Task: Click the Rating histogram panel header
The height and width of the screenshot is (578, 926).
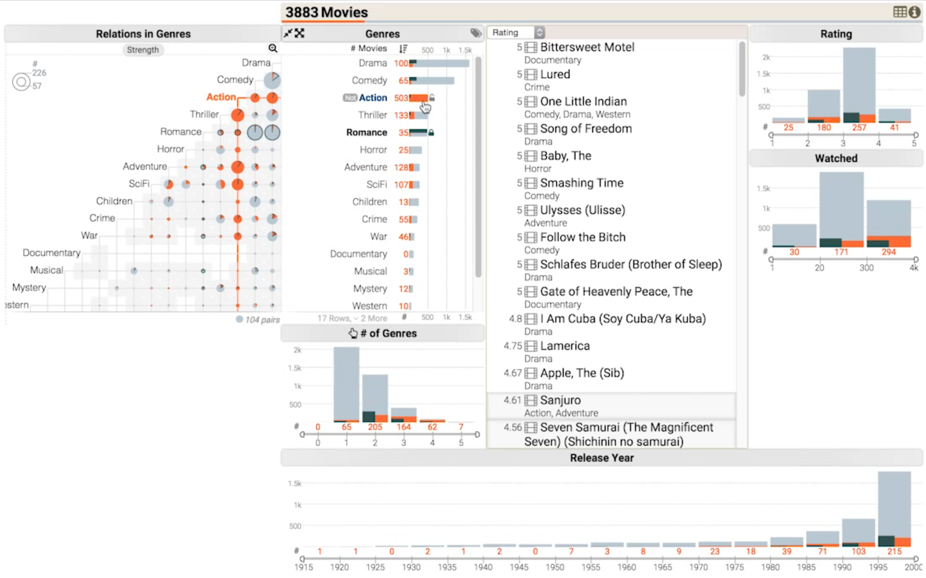Action: click(x=836, y=34)
